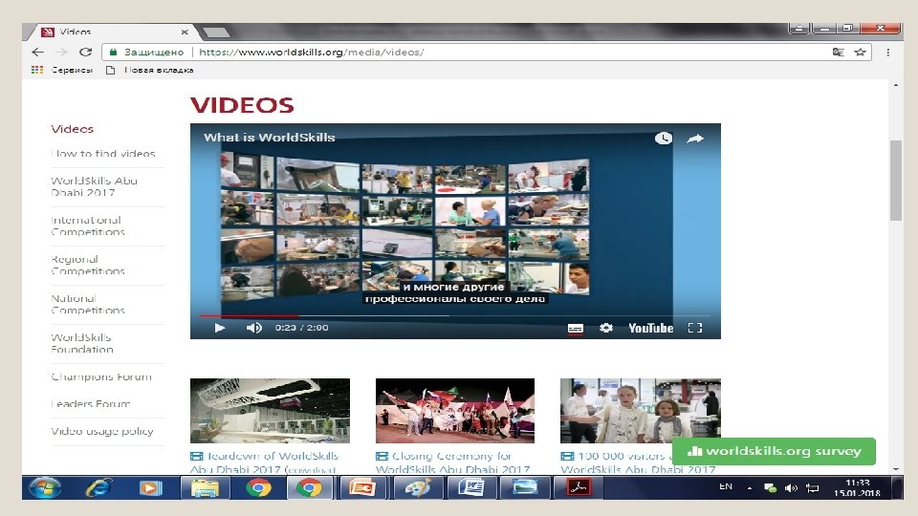Open video on YouTube via logo
This screenshot has width=918, height=516.
click(650, 328)
